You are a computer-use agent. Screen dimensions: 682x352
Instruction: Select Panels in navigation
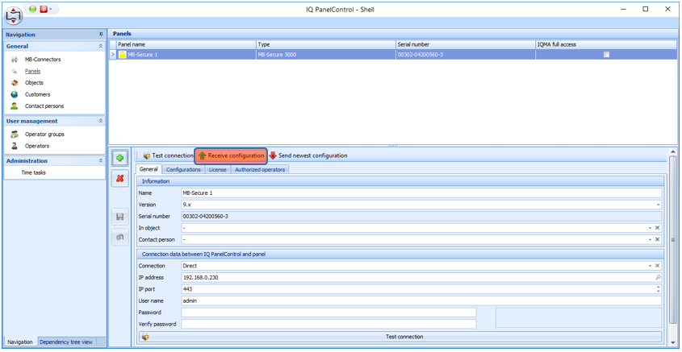pyautogui.click(x=32, y=71)
